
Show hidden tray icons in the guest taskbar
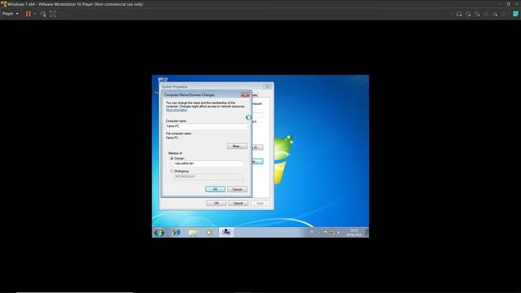[x=320, y=232]
